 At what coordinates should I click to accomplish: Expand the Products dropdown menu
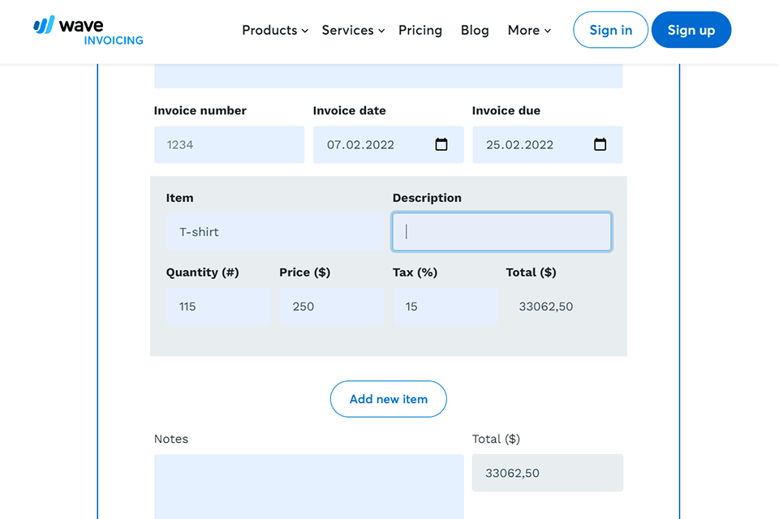(275, 30)
